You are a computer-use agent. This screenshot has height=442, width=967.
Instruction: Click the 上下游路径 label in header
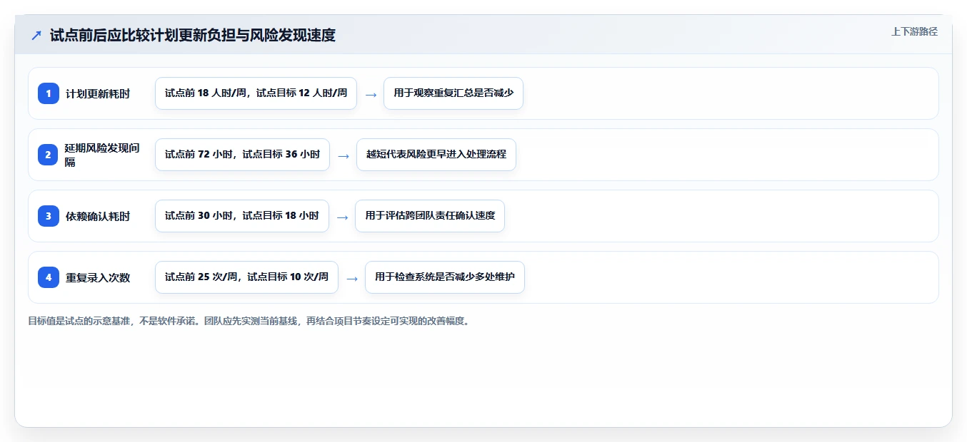click(914, 31)
